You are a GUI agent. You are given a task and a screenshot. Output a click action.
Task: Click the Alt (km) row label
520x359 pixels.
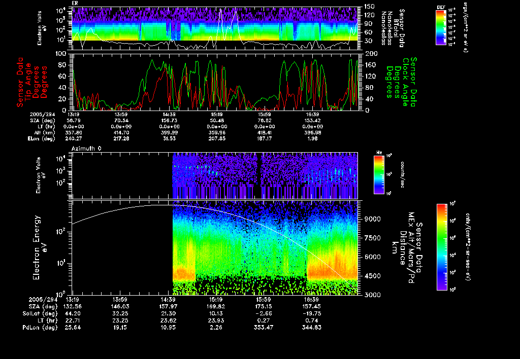[45, 132]
